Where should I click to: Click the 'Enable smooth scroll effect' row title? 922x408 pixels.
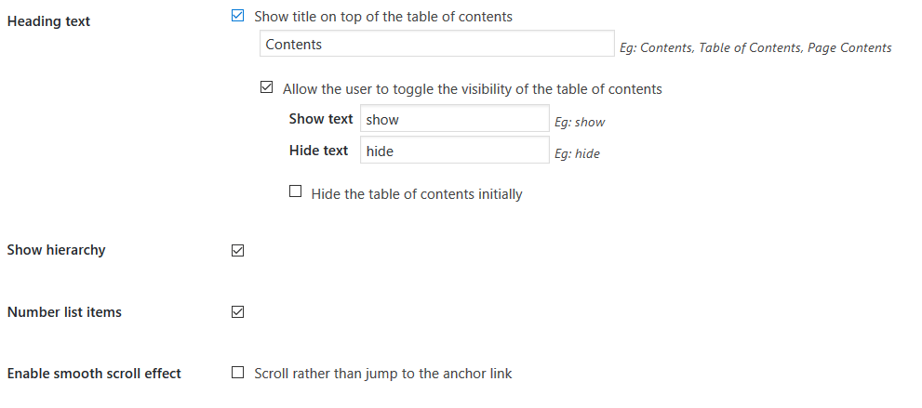(x=94, y=374)
